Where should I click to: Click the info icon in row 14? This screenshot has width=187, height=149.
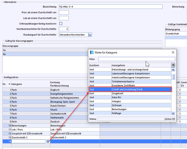pyautogui.click(x=48, y=141)
